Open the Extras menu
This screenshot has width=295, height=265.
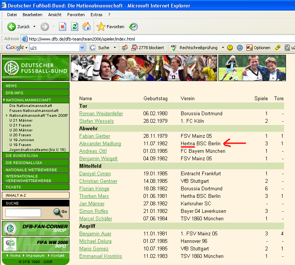coord(97,15)
